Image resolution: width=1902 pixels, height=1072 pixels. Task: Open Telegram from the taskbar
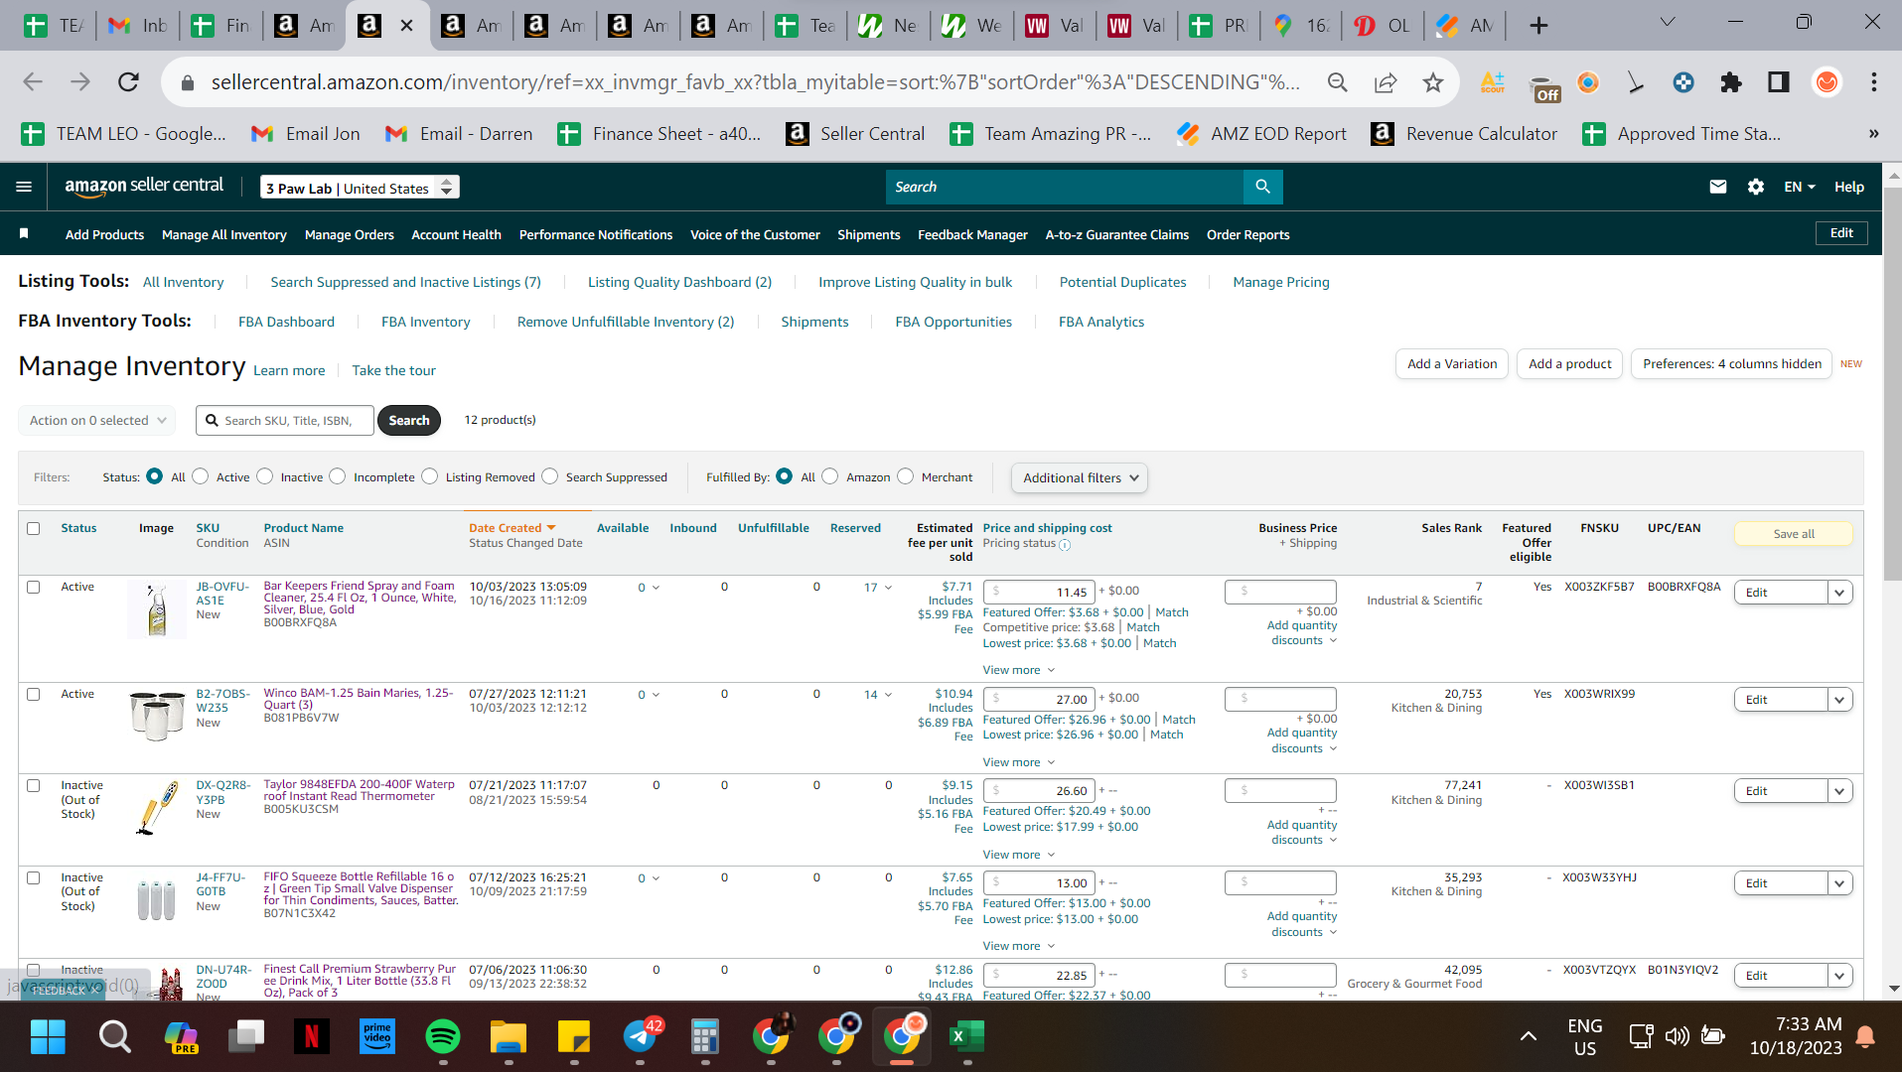pos(641,1037)
